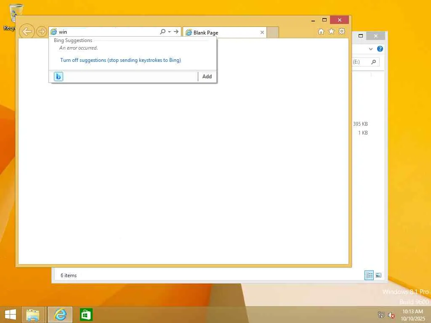Select the Blank Page tab

(224, 33)
